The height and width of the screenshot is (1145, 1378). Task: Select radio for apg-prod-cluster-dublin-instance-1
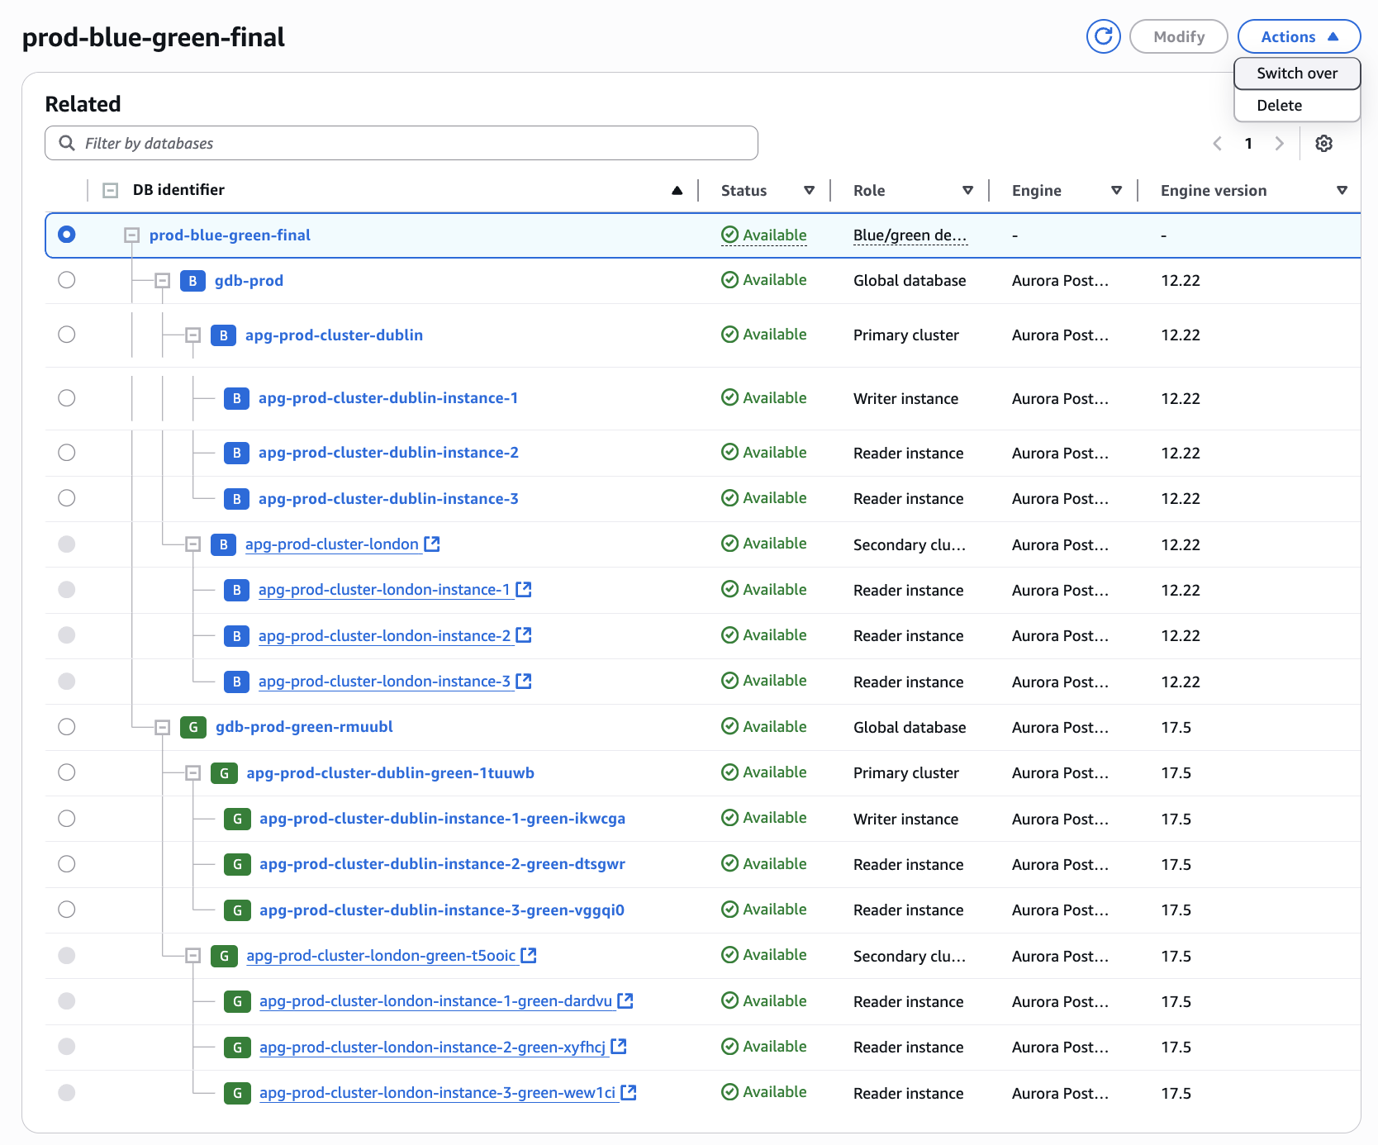(x=67, y=398)
